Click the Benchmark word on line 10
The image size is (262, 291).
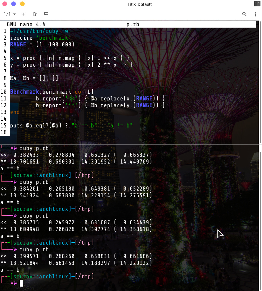(x=24, y=92)
